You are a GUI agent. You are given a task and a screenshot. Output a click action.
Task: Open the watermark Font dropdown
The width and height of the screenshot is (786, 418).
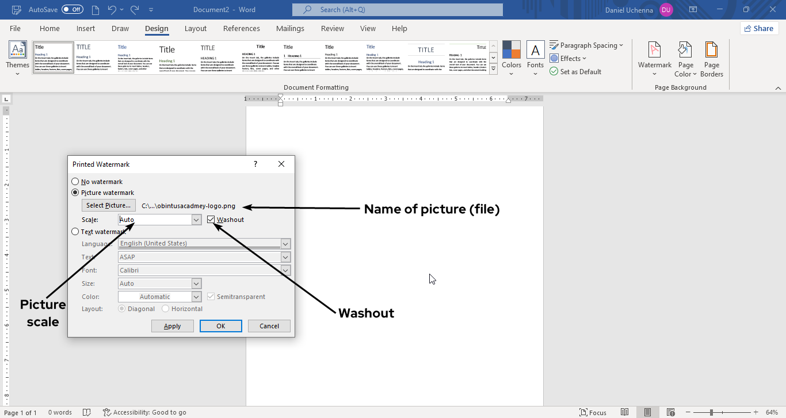(x=285, y=270)
